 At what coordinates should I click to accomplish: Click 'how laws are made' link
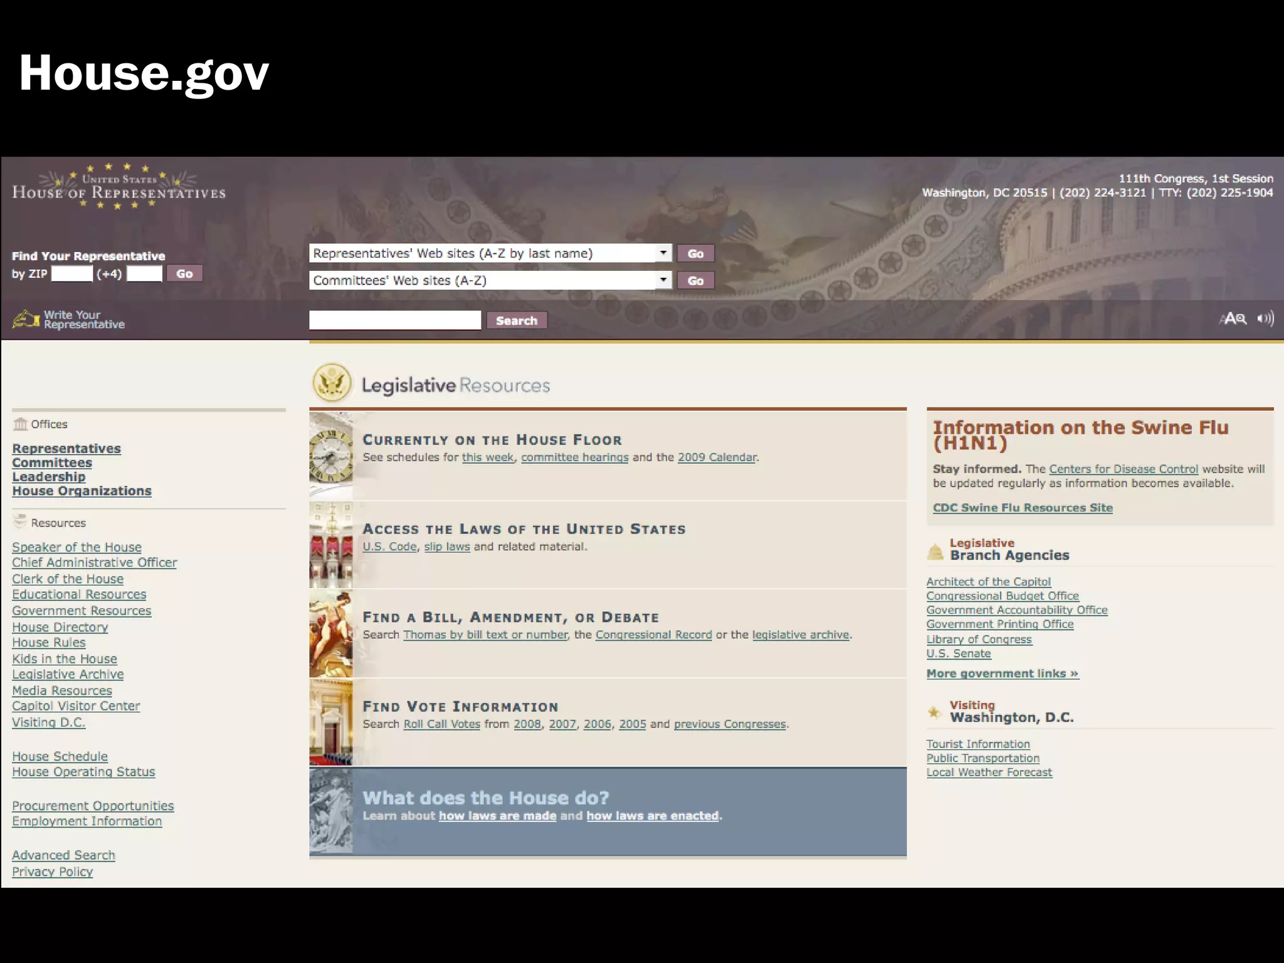coord(498,816)
